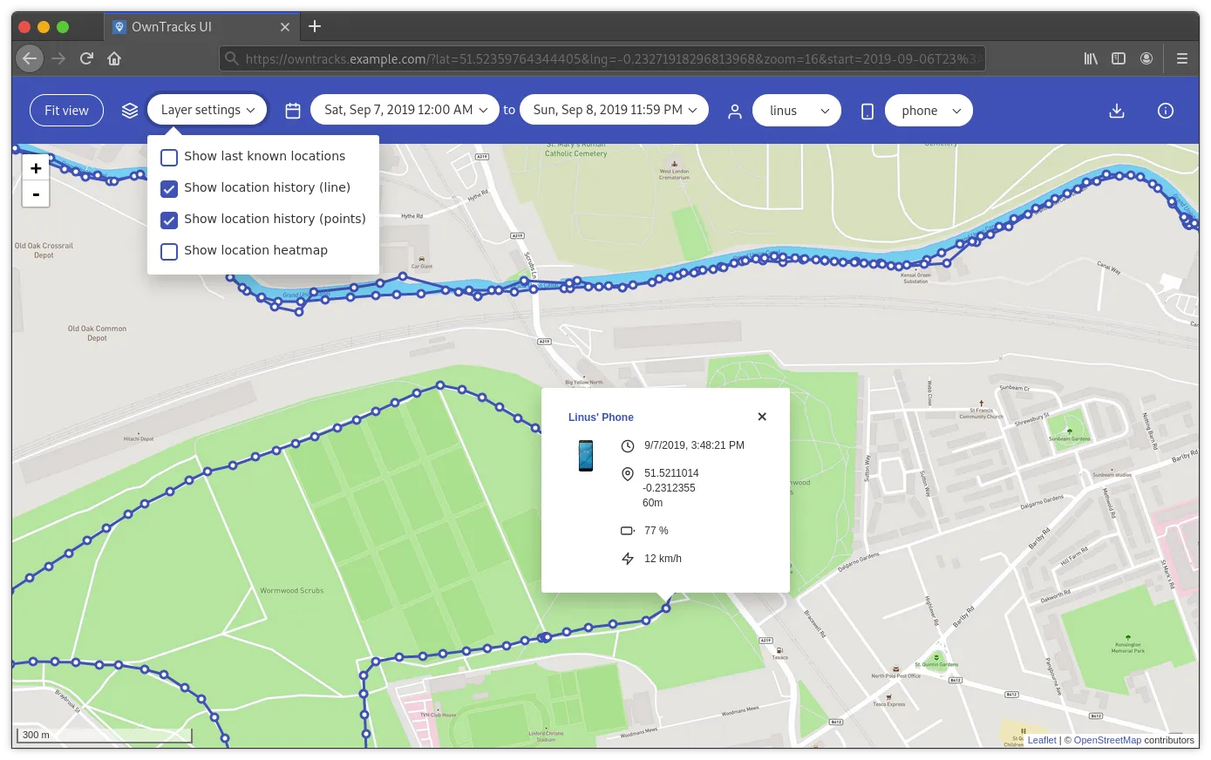Screen dimensions: 1211x760
Task: Click the mobile device icon near phone selector
Action: pos(867,110)
